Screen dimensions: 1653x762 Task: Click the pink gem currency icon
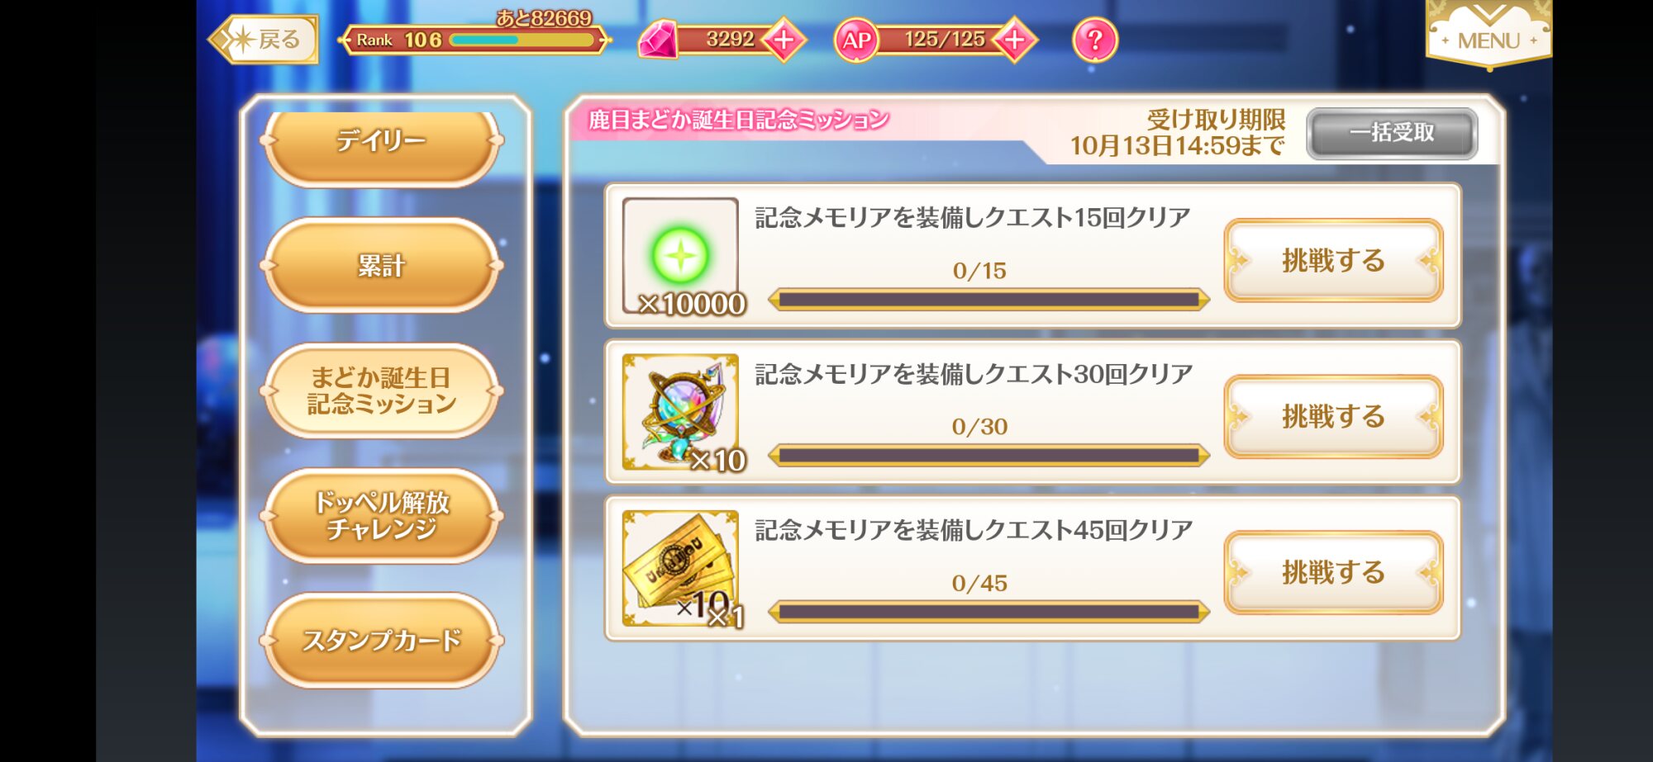coord(658,40)
